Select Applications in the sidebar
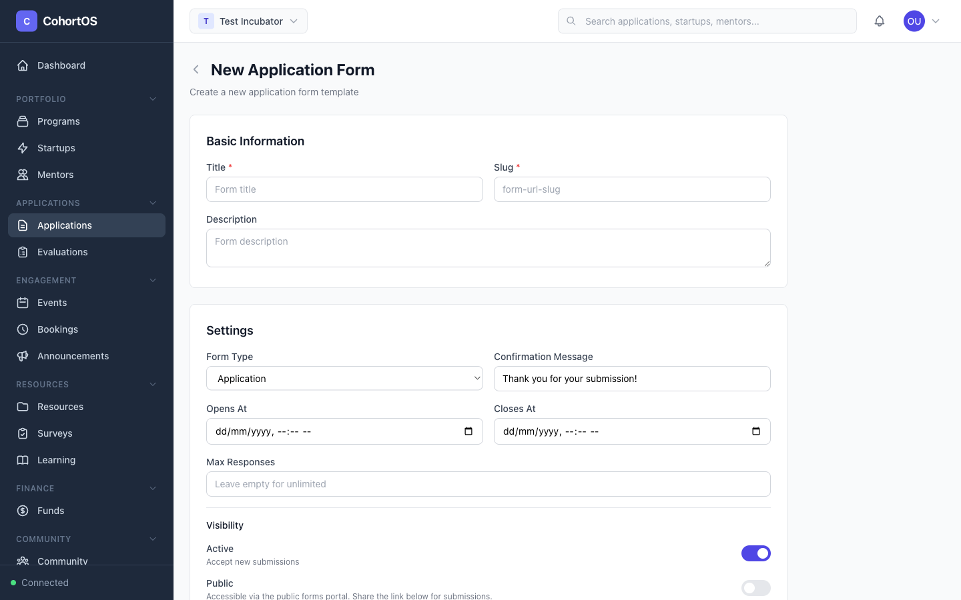 [65, 225]
